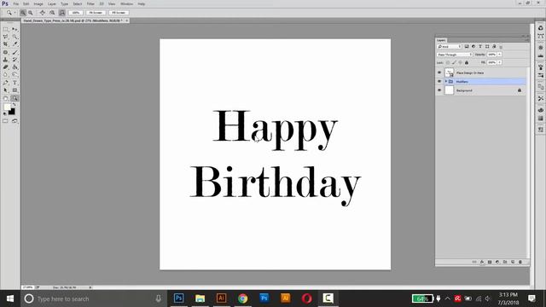This screenshot has height=307, width=546.
Task: Open the Fill slider arrow
Action: point(500,62)
